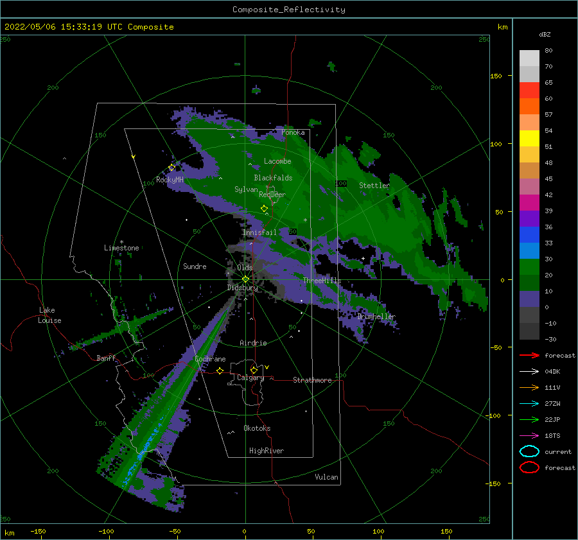Click the Lacombe city label
The height and width of the screenshot is (540, 578).
pos(277,161)
